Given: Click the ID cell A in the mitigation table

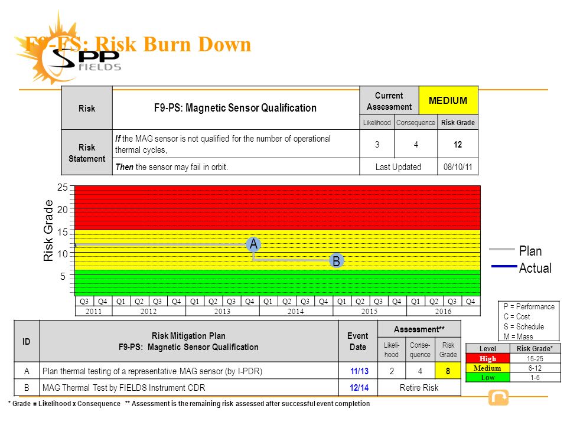Looking at the screenshot, I should click(x=27, y=371).
